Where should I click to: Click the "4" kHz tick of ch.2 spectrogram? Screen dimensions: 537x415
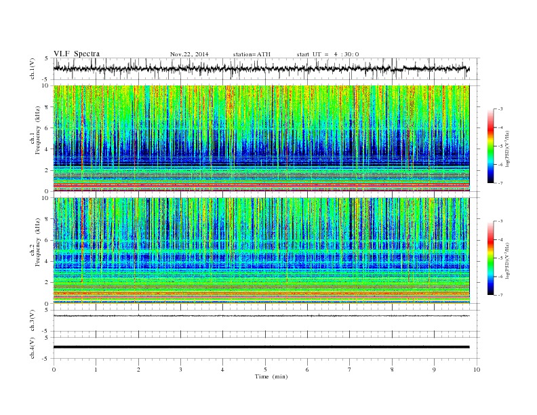coord(47,261)
